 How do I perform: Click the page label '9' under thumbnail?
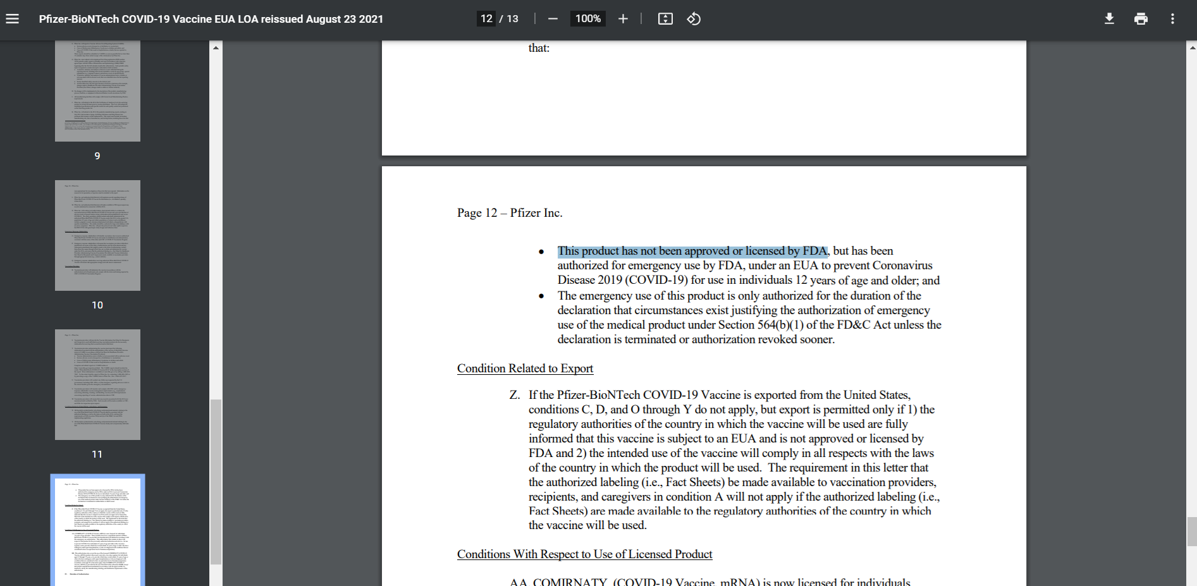[x=97, y=156]
